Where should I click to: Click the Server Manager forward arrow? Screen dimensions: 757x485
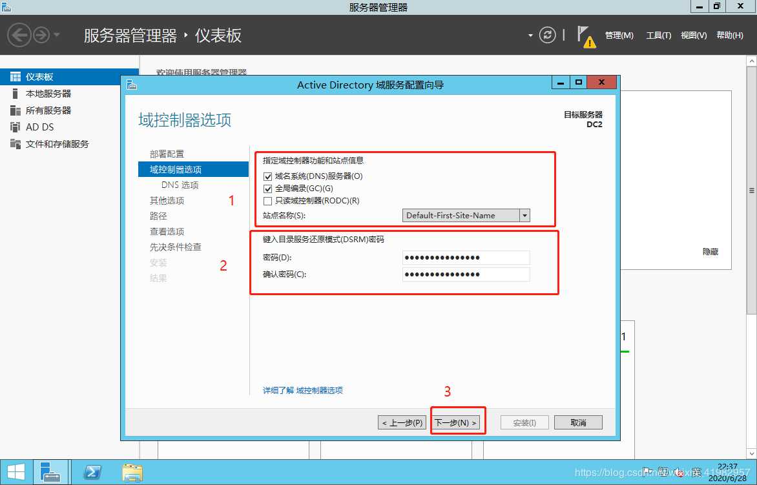(41, 36)
